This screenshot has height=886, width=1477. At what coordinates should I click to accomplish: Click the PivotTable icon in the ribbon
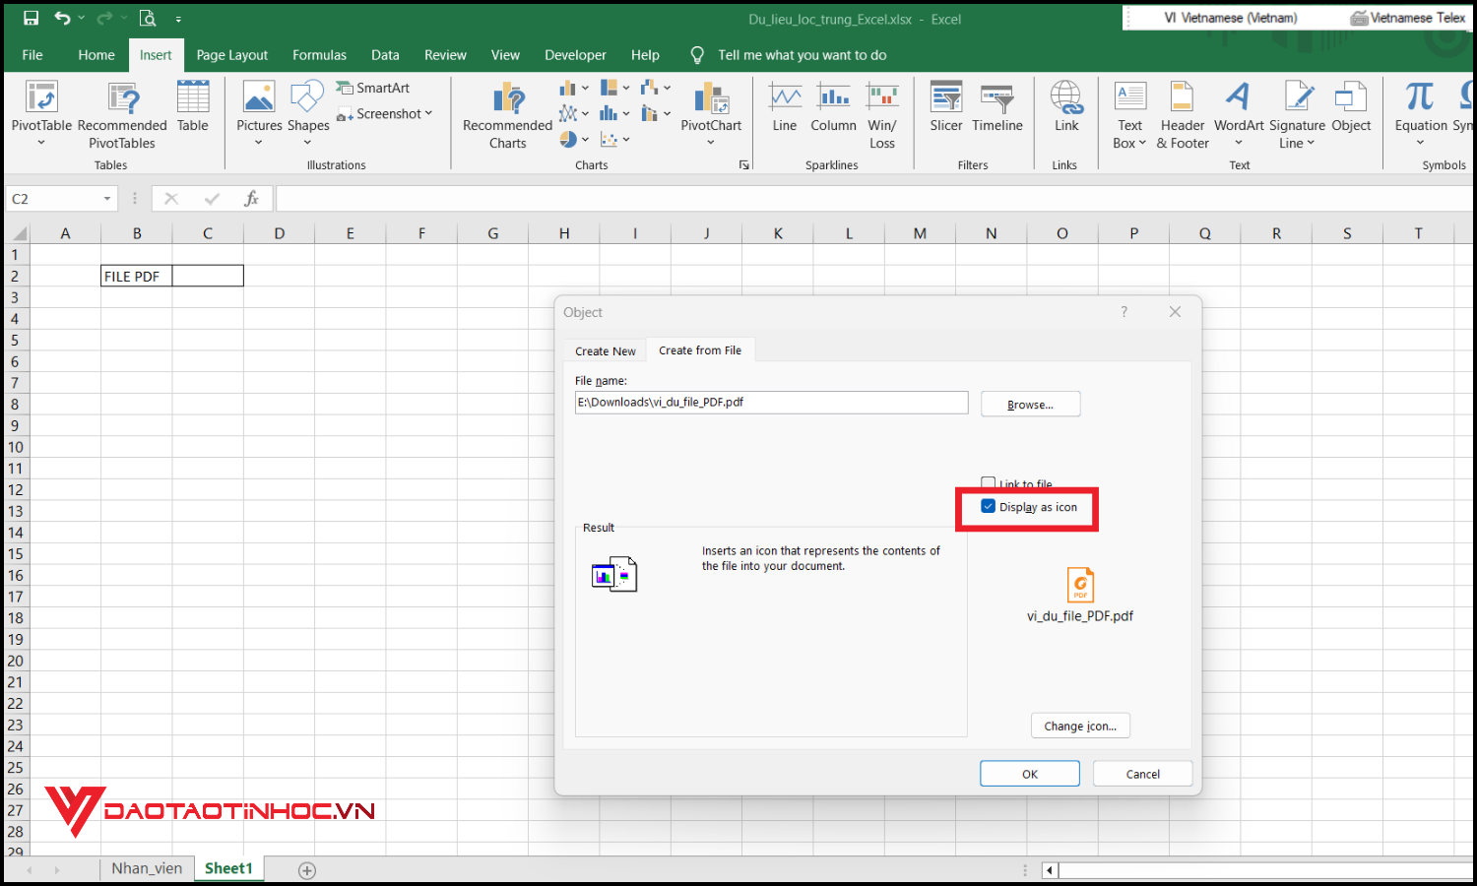pos(41,98)
